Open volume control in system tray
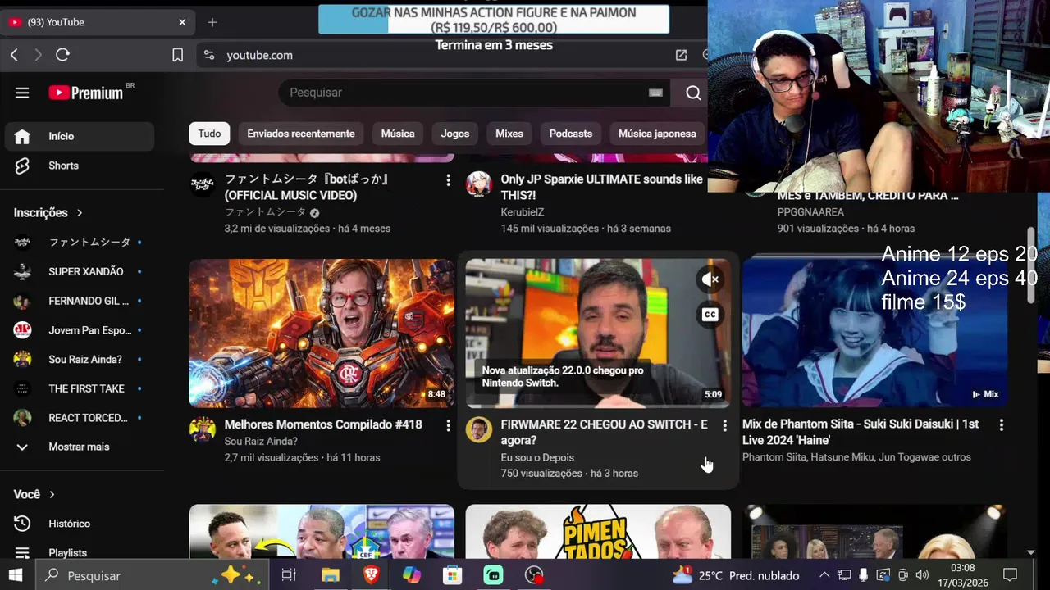Image resolution: width=1050 pixels, height=590 pixels. (922, 575)
